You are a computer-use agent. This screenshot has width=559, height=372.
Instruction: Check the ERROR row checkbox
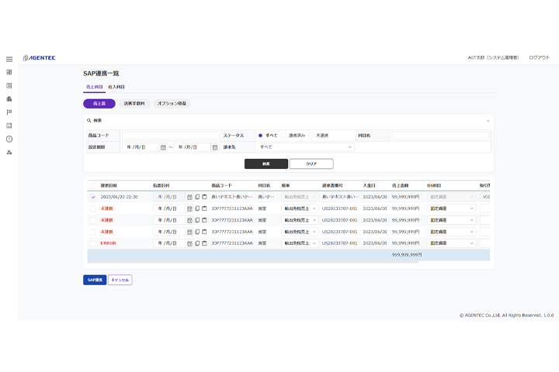point(93,243)
